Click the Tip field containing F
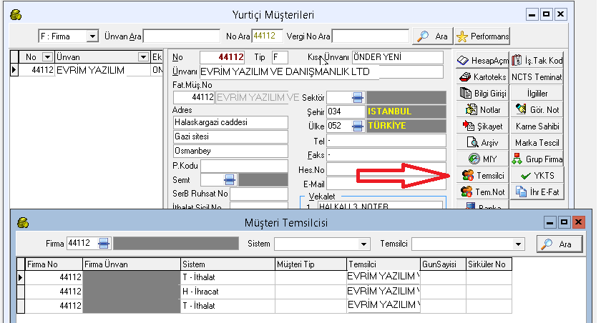Screen dimensions: 601x323 click(280, 57)
